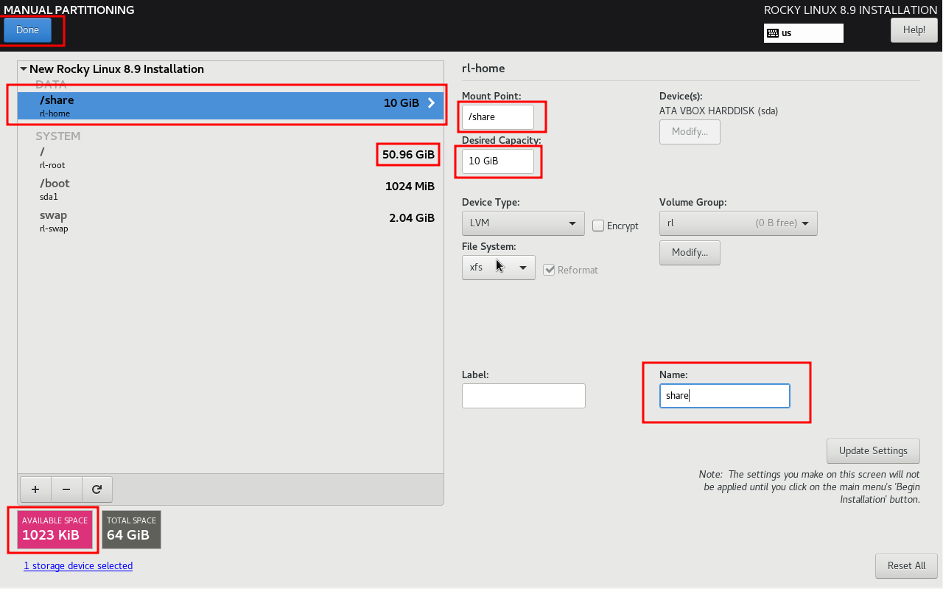Select the swap rl-swap partition row
Viewport: 943px width, 589px height.
coord(230,221)
